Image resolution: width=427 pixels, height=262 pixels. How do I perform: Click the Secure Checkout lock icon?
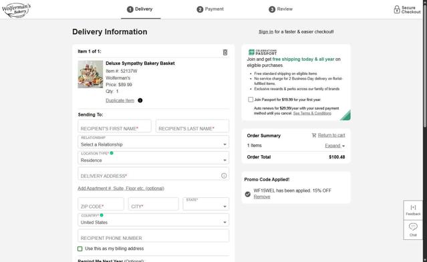[x=397, y=9]
